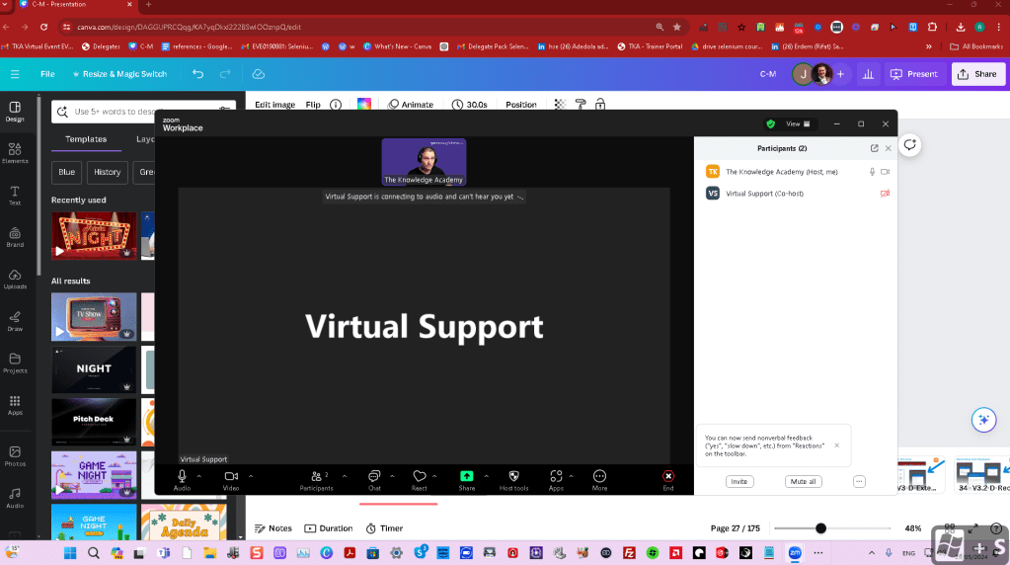1010x565 pixels.
Task: Open Zoom Participants panel from toolbar
Action: 316,480
